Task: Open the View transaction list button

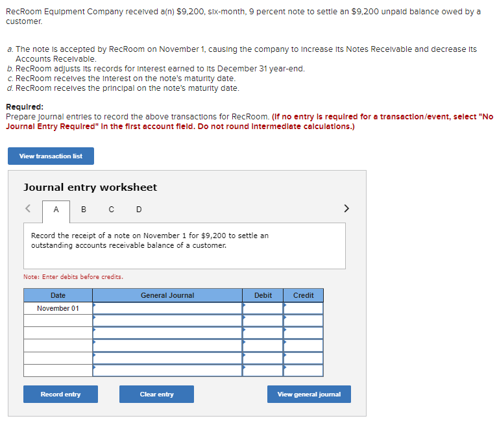Action: point(51,156)
